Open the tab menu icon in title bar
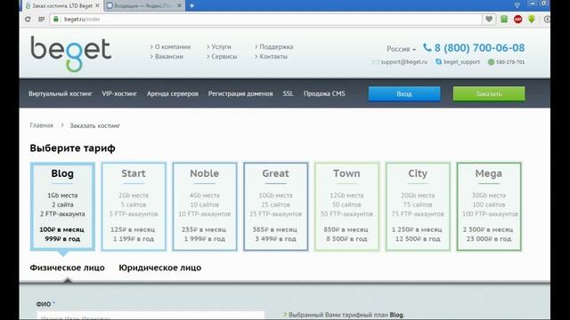 [517, 4]
